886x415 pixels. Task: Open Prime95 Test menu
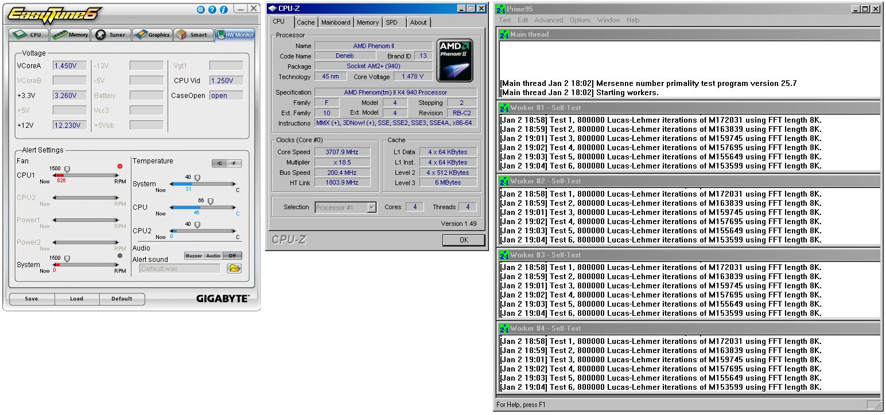505,20
